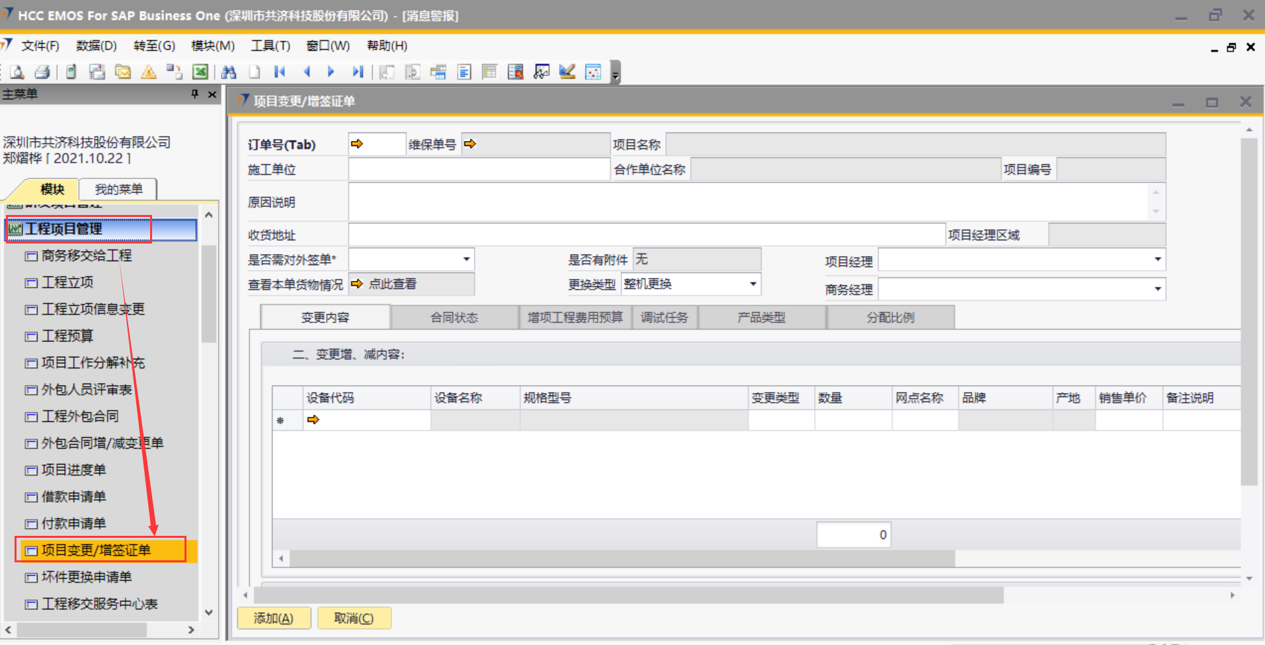Click the yellow warning alert icon
The height and width of the screenshot is (645, 1265).
(149, 72)
